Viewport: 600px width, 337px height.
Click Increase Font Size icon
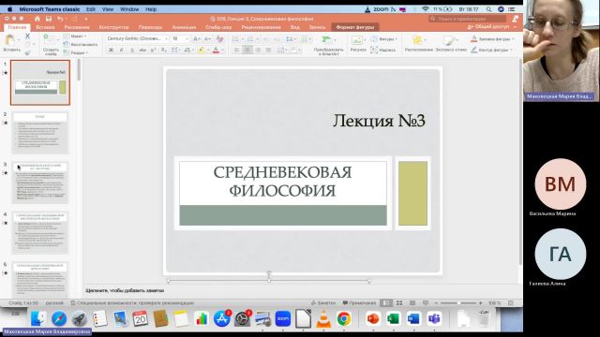coord(197,38)
